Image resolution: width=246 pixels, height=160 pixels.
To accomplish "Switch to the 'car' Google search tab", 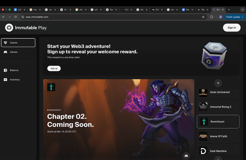I will tap(50, 10).
